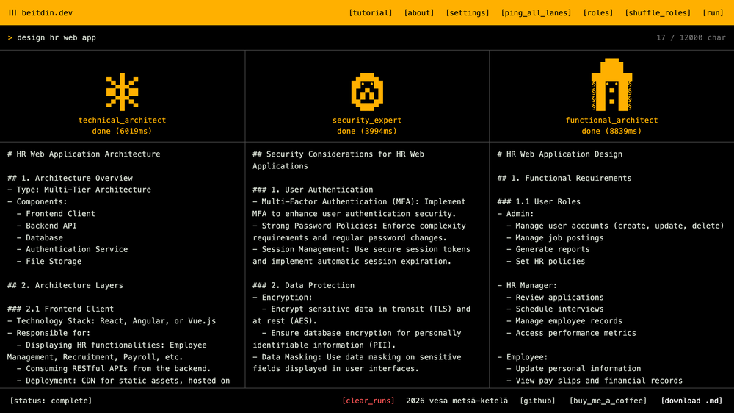Click the '### 1.1 User Roles' heading
The width and height of the screenshot is (734, 413).
coord(539,201)
